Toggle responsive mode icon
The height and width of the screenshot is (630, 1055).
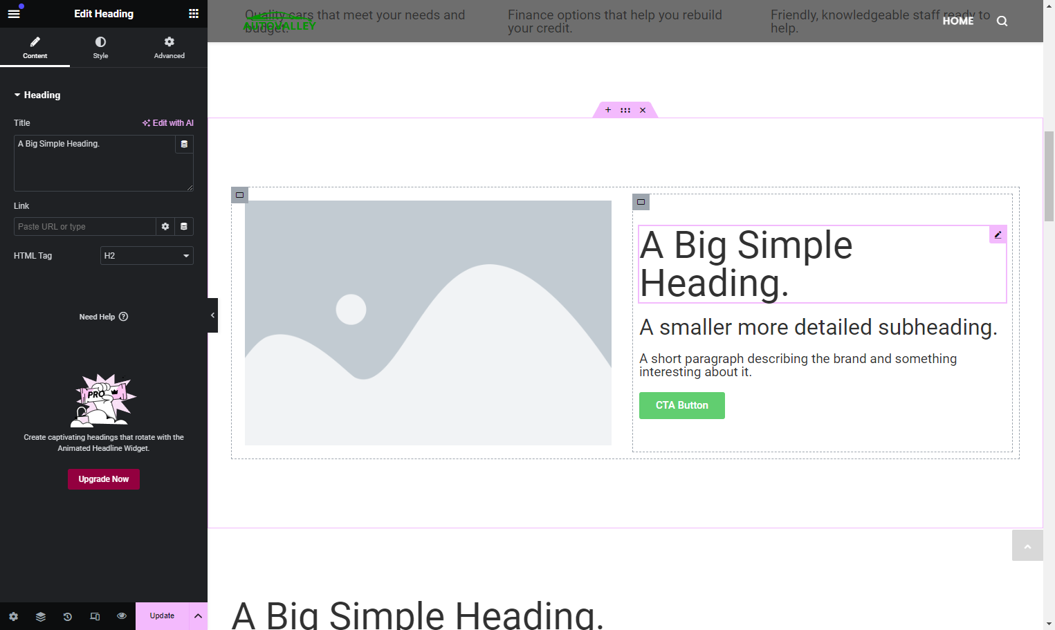pos(95,616)
